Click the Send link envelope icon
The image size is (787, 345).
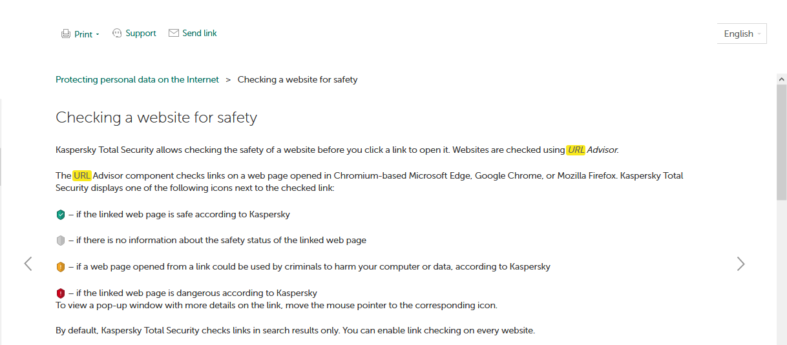click(173, 33)
